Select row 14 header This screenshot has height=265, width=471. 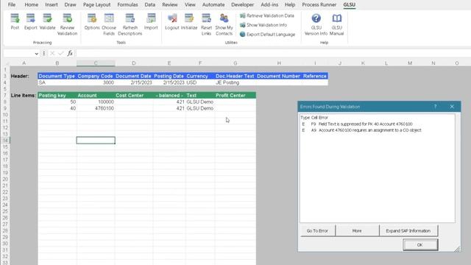tap(5, 141)
